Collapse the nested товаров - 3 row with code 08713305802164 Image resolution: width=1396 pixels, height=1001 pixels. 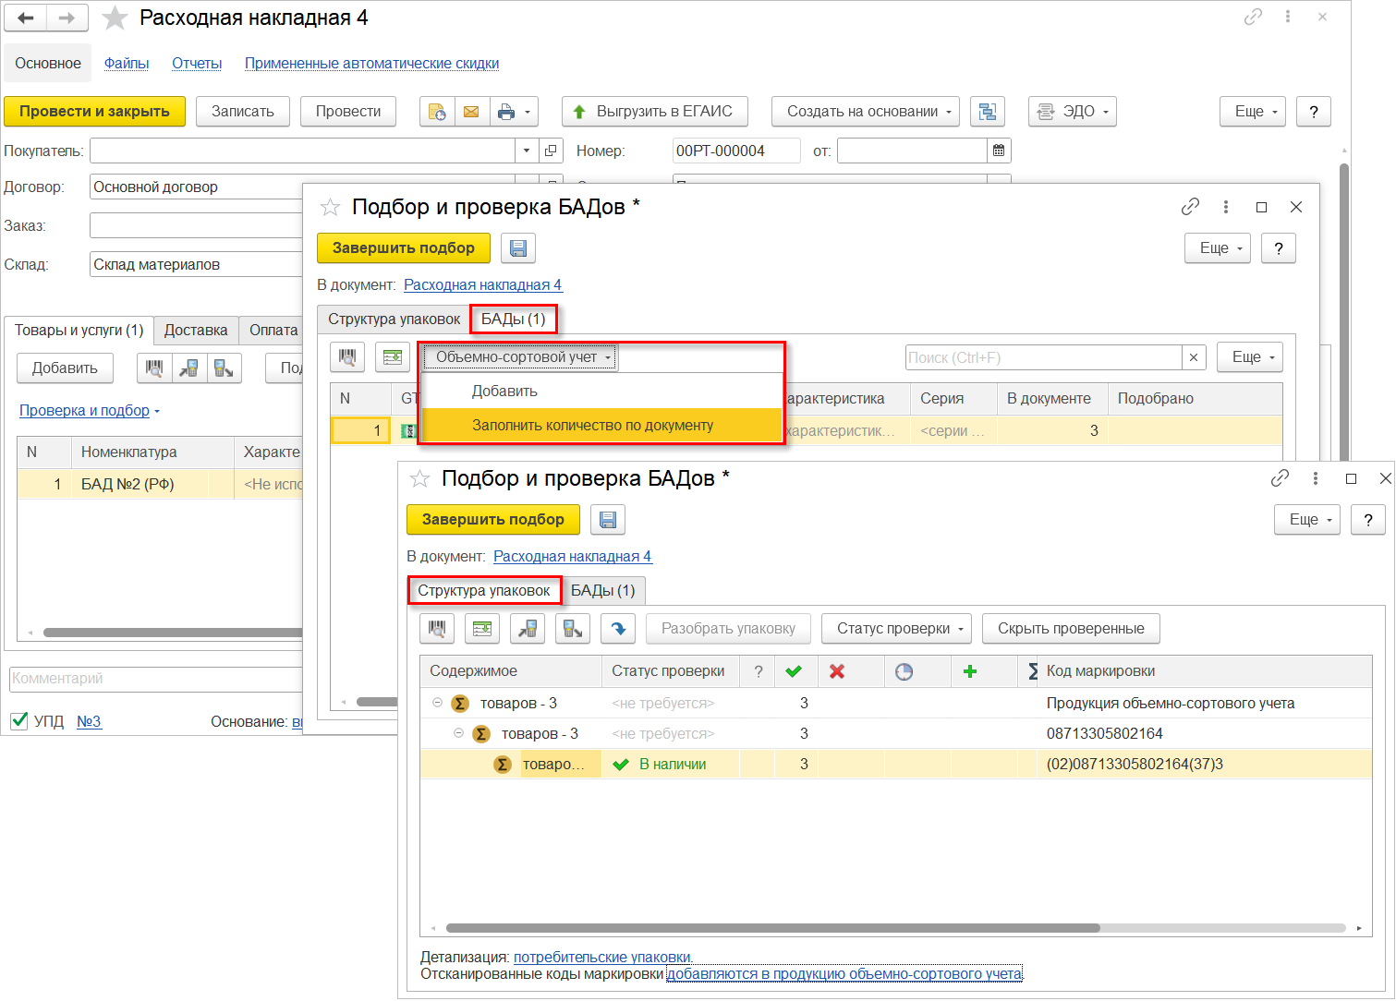coord(458,733)
